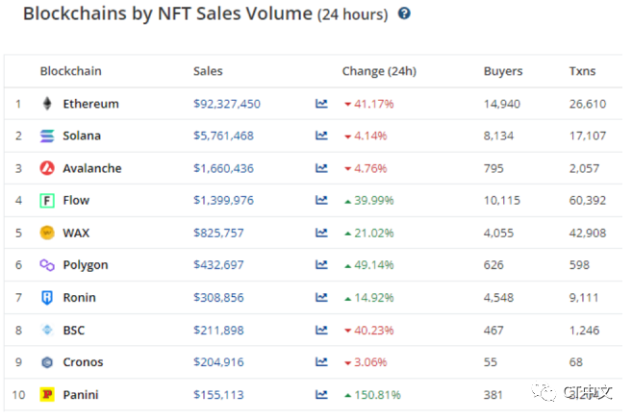This screenshot has height=419, width=632.
Task: Sort by the Buyers column header
Action: click(x=503, y=71)
